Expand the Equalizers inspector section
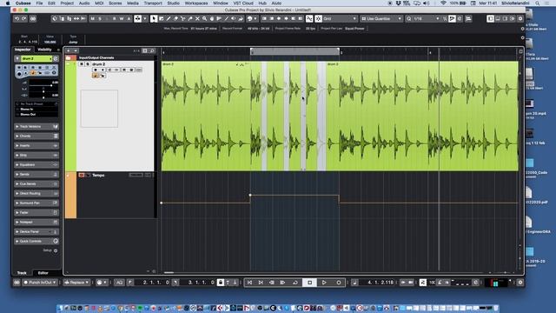Viewport: 556px width, 313px height. (36, 164)
